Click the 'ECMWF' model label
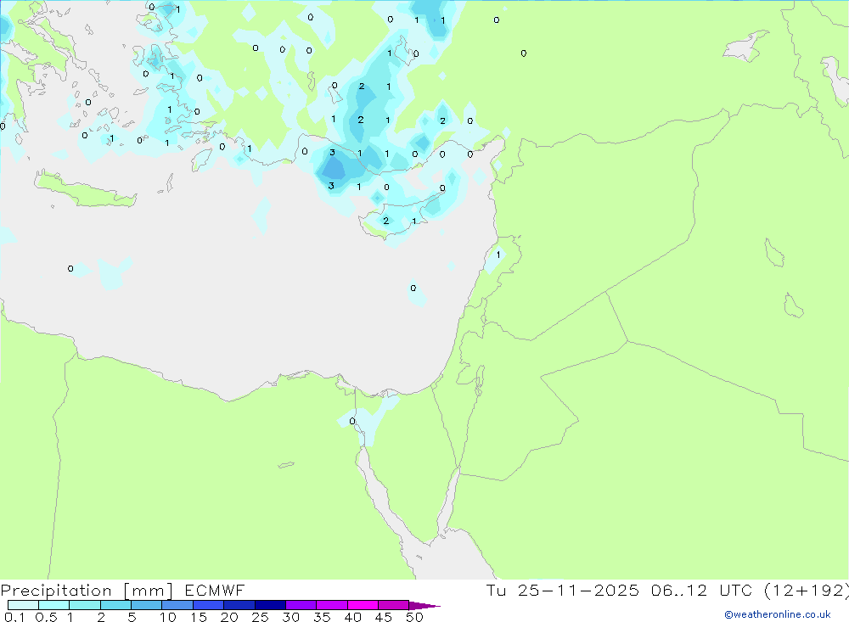Screen dimensions: 849x622 click(215, 590)
